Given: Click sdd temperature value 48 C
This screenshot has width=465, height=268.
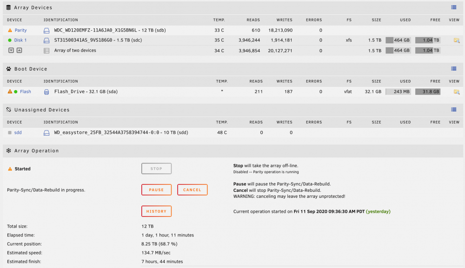Looking at the screenshot, I should tap(222, 133).
